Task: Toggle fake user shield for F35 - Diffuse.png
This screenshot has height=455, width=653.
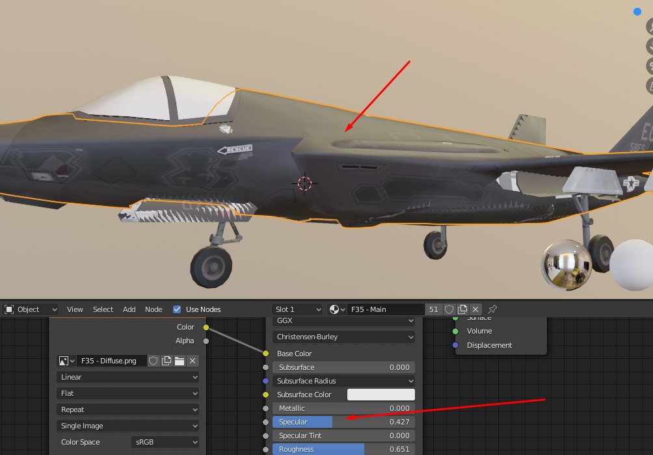Action: [153, 361]
